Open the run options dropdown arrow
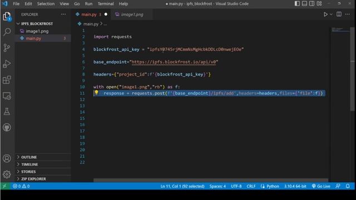Viewport: 356px width, 200px height. tap(331, 14)
